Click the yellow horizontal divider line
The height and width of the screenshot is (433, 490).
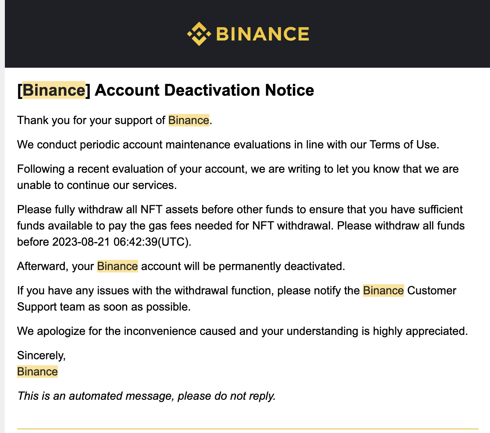247,429
